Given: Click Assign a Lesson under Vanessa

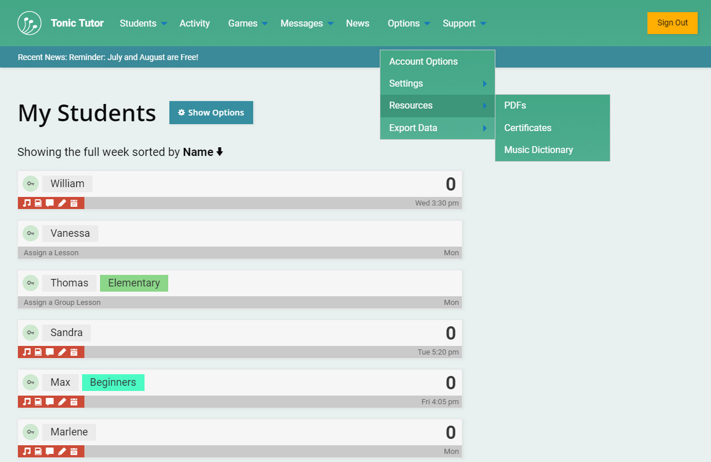Looking at the screenshot, I should pyautogui.click(x=51, y=253).
